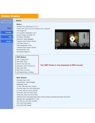Viewport: 95px width, 123px height.
Task: Select the Running Time value
Action: click(x=32, y=27)
